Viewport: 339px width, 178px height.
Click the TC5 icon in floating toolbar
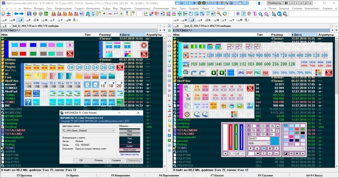click(52, 84)
